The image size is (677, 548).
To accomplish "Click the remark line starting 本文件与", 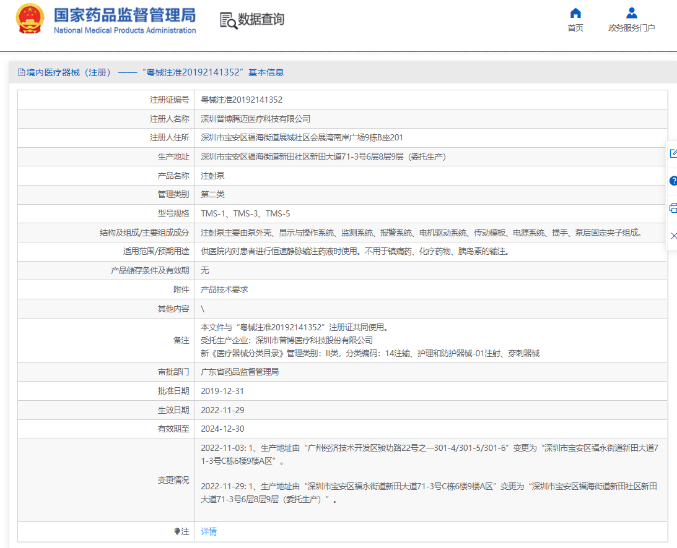I will point(294,327).
